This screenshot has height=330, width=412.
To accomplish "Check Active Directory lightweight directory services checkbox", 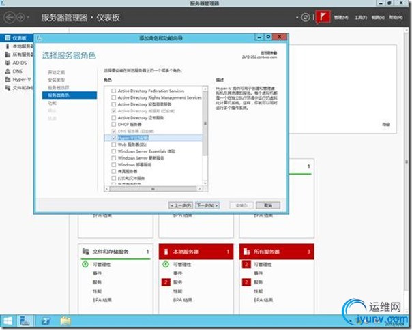I will (x=113, y=104).
